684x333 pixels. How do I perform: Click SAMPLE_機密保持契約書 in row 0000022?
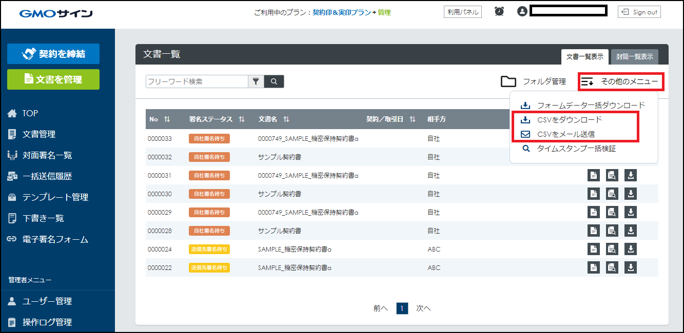click(295, 268)
